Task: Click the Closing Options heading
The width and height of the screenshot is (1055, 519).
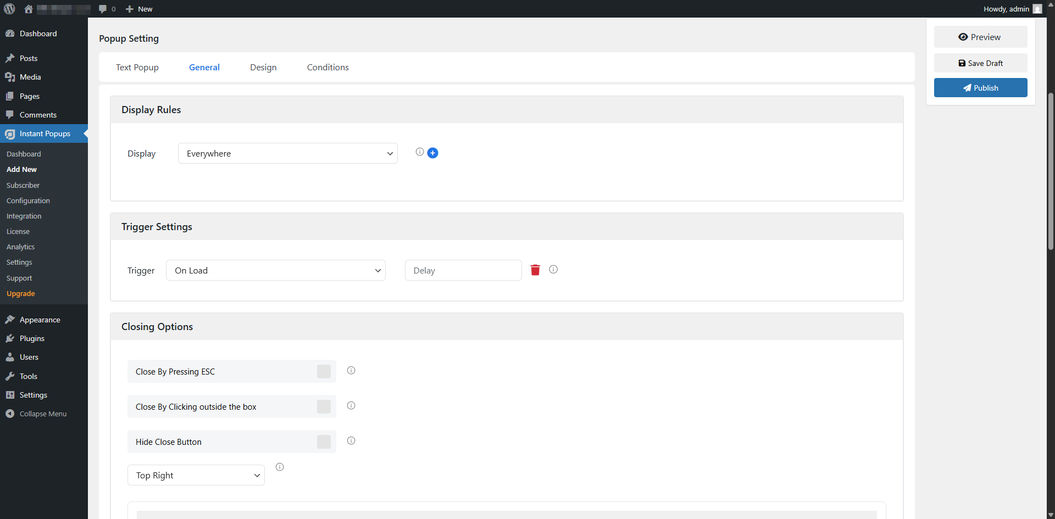Action: point(157,327)
